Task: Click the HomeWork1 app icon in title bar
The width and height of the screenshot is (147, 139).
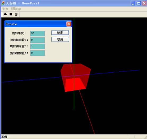Action: [3, 3]
